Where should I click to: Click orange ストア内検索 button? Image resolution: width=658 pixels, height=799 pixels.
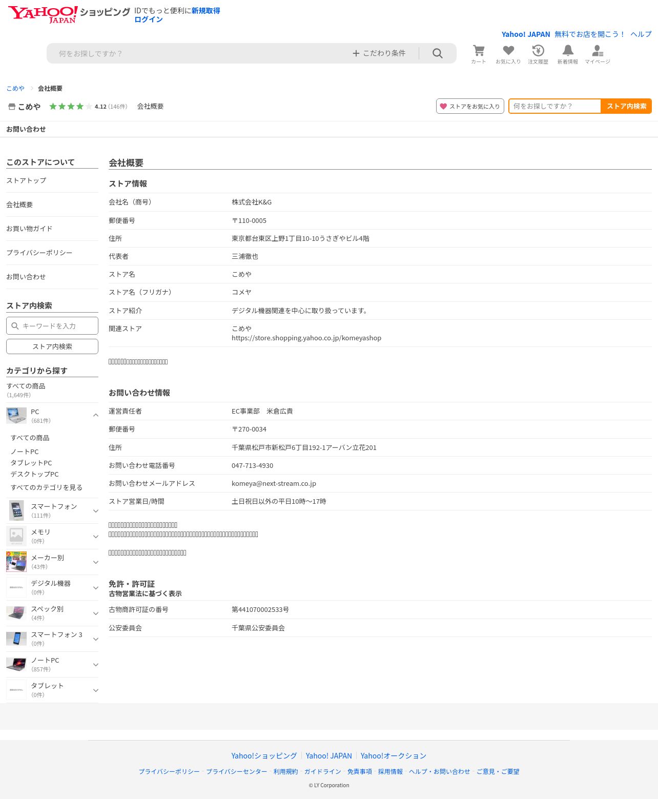point(626,106)
